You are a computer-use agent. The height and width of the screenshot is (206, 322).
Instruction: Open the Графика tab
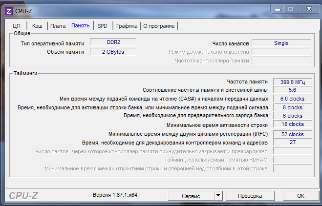[127, 26]
